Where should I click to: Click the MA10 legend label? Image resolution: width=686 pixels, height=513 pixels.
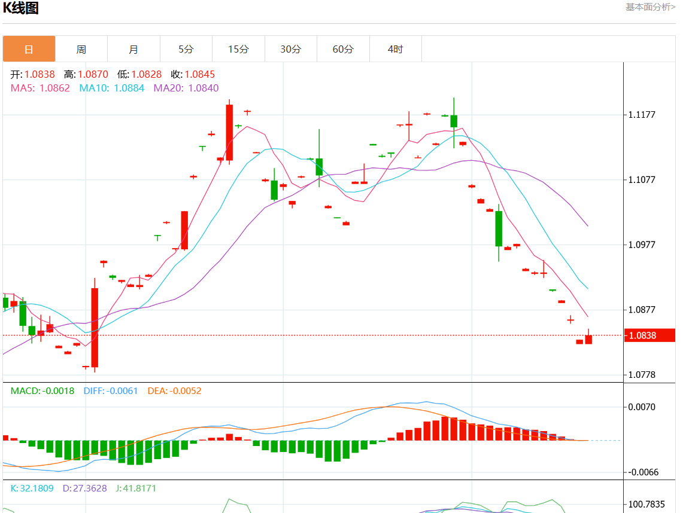tap(111, 88)
